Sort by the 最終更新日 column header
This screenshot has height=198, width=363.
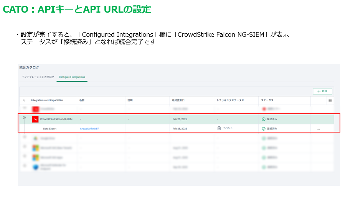pyautogui.click(x=178, y=100)
